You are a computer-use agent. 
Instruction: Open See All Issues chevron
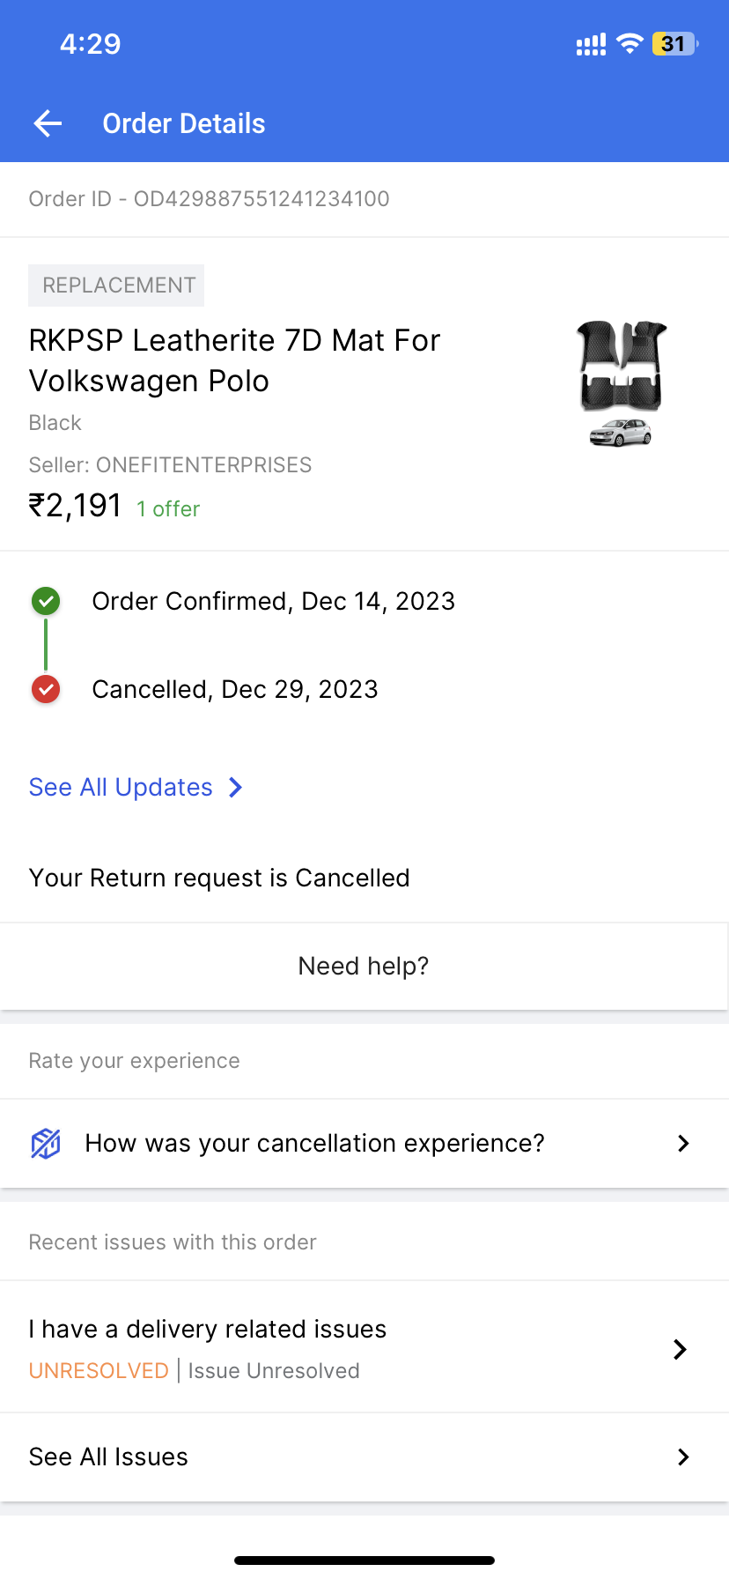[x=683, y=1457]
